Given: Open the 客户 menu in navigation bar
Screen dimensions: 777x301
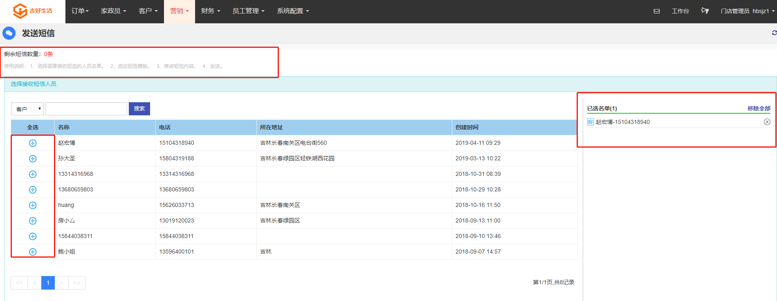Looking at the screenshot, I should tap(148, 11).
